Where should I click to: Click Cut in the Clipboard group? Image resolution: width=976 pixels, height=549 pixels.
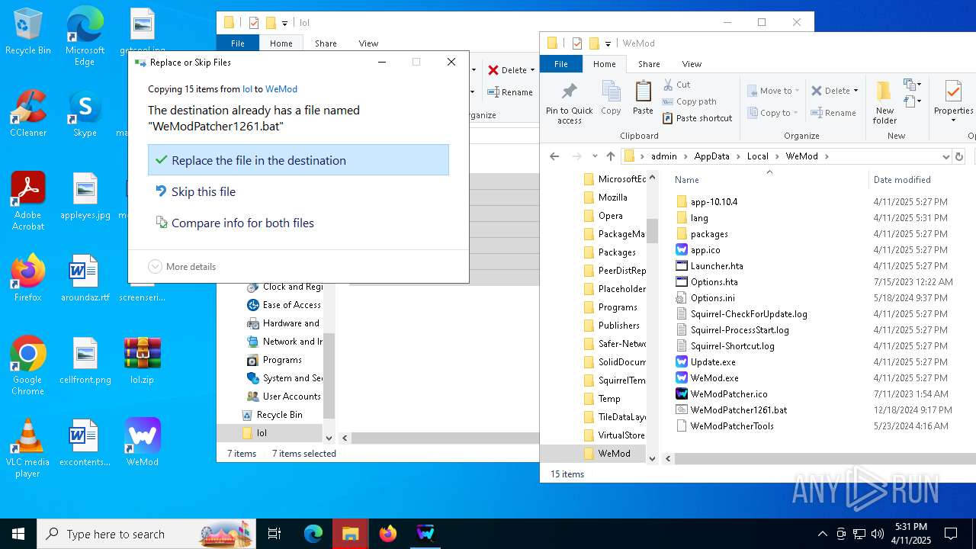coord(676,85)
